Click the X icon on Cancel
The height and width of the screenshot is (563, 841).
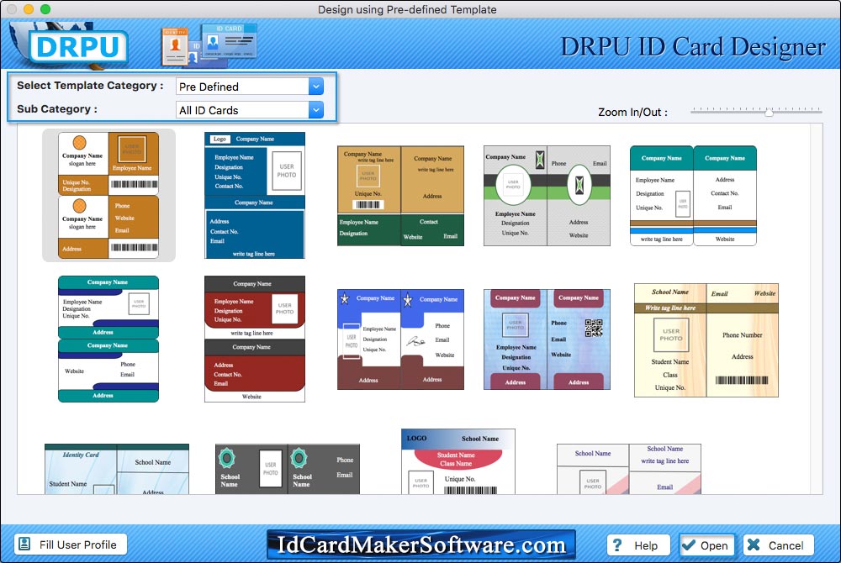(754, 545)
